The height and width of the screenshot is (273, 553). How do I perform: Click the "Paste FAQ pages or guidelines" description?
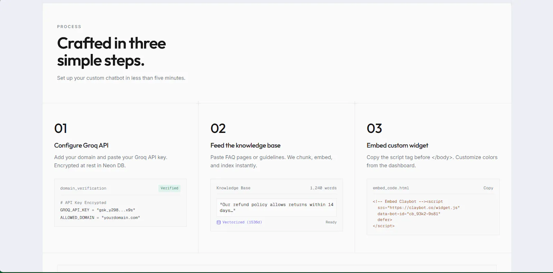(x=271, y=162)
